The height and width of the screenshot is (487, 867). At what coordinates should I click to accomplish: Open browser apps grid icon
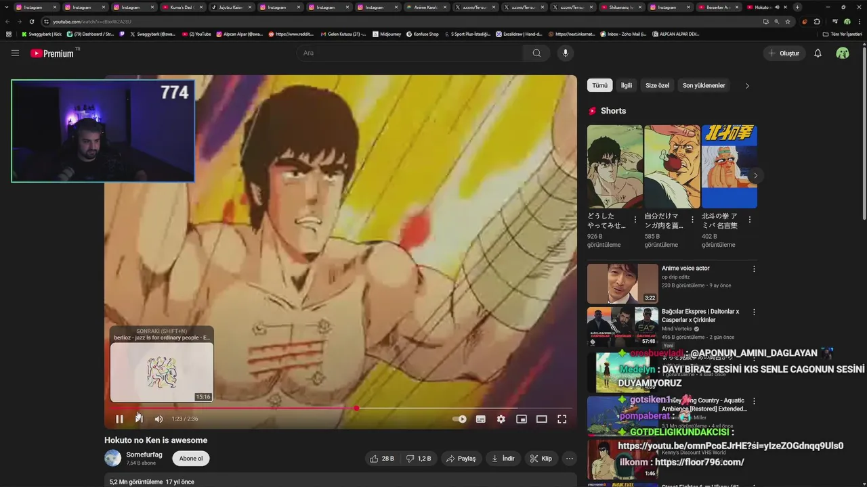click(9, 34)
